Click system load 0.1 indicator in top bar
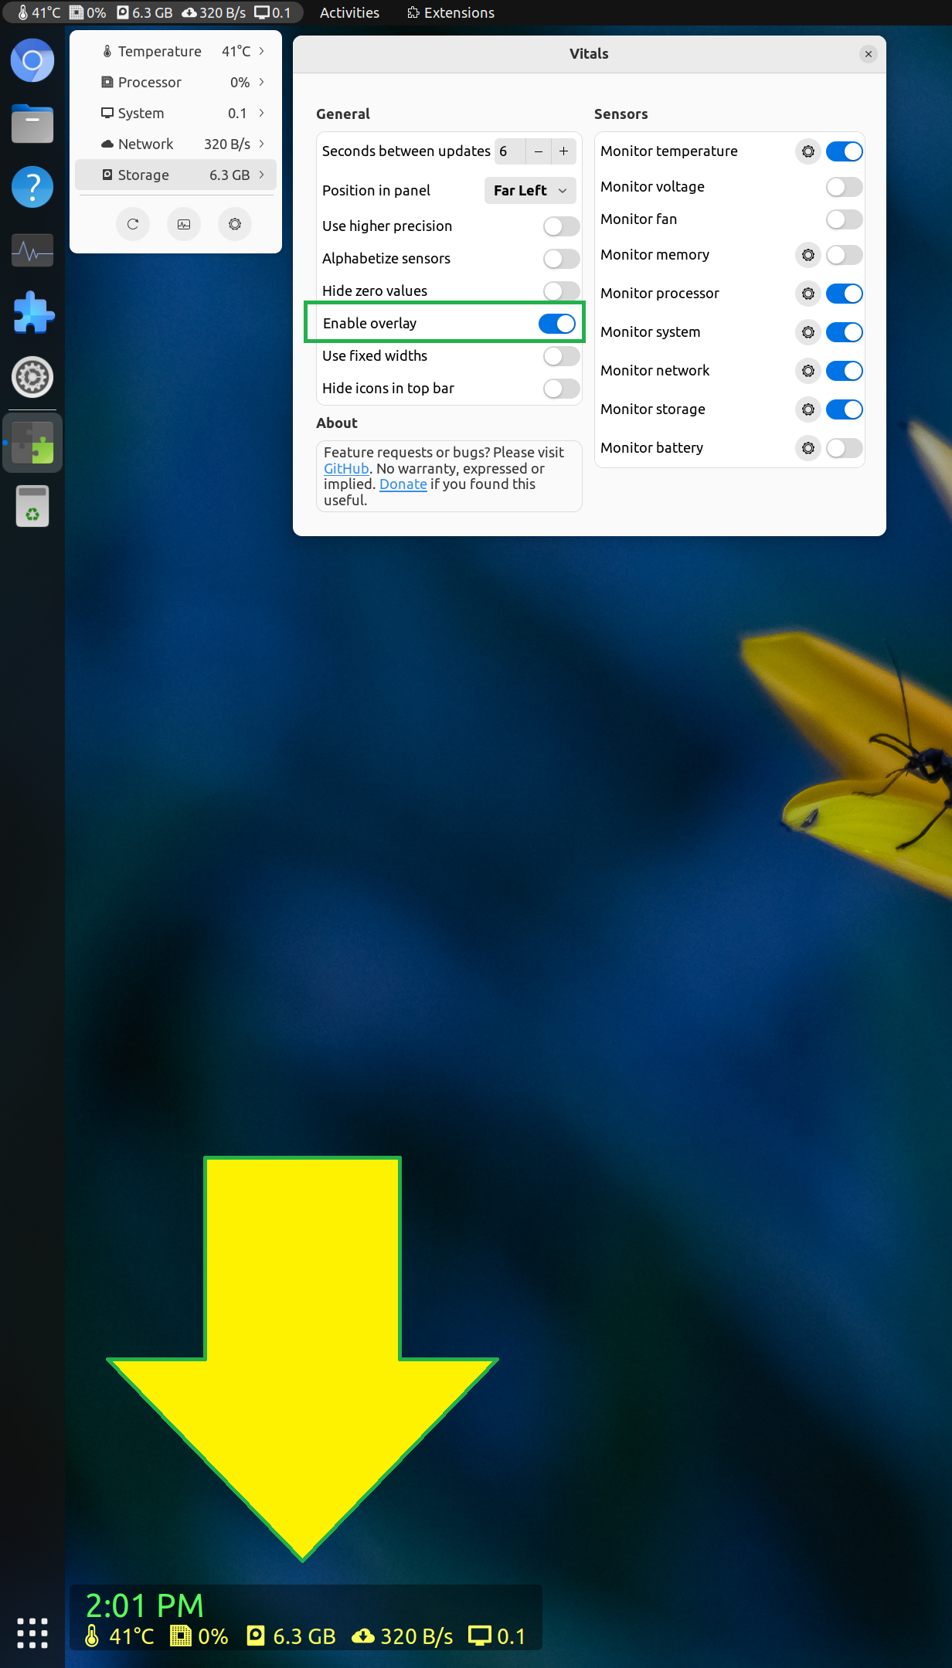Viewport: 952px width, 1668px height. pos(273,12)
